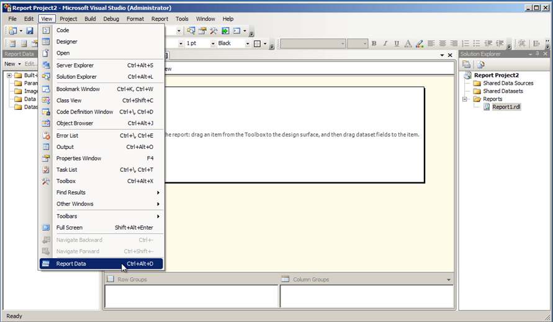Choose Code from the View menu
This screenshot has width=553, height=322.
tap(101, 30)
